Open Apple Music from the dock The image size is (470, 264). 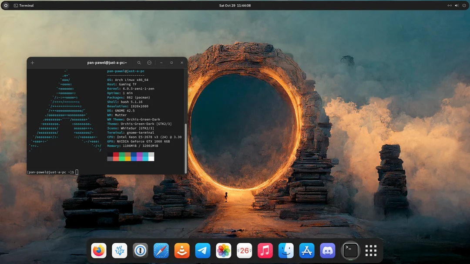click(265, 250)
